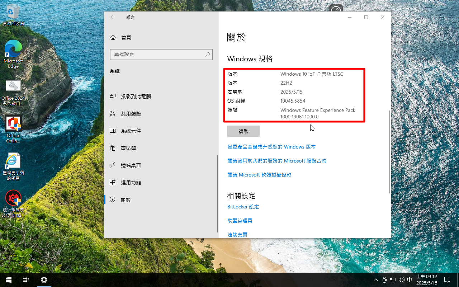
Task: Select the 屋塔房小貓的學習 desktop shortcut
Action: pos(13,166)
